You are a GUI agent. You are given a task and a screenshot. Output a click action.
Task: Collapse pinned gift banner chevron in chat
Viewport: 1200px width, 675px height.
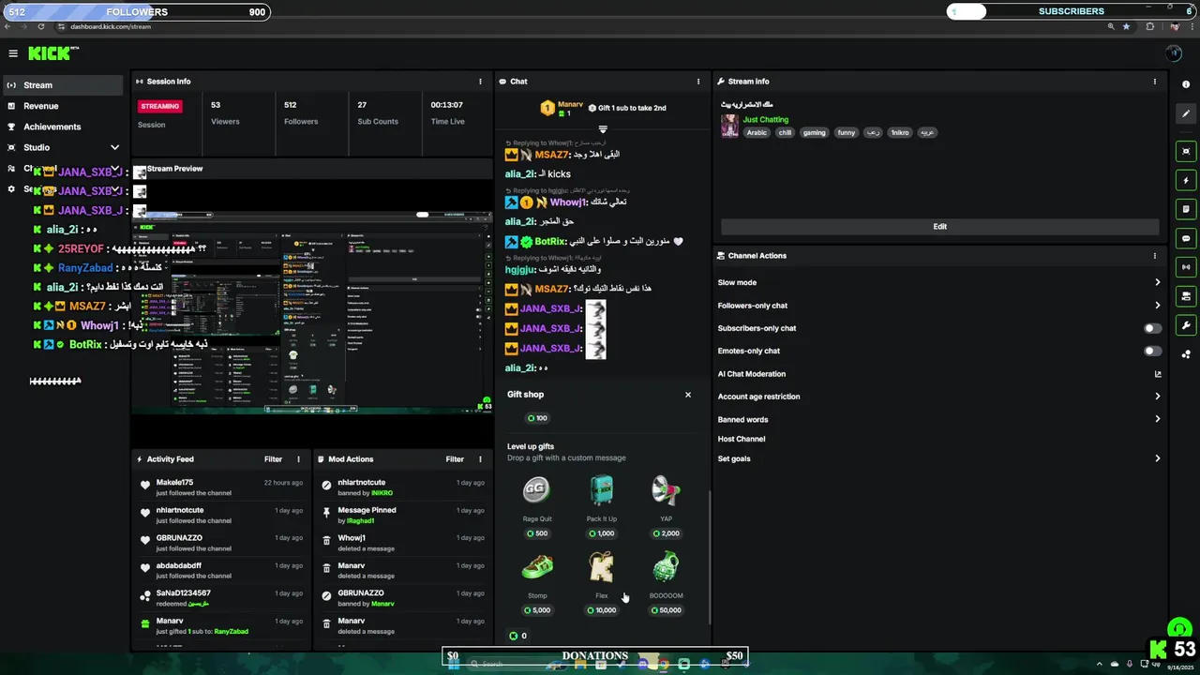click(603, 129)
